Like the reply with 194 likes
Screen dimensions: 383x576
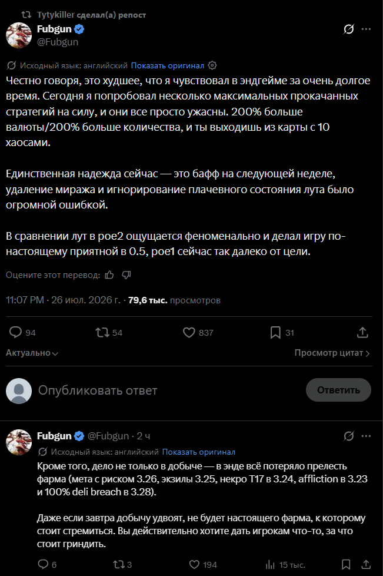(194, 565)
